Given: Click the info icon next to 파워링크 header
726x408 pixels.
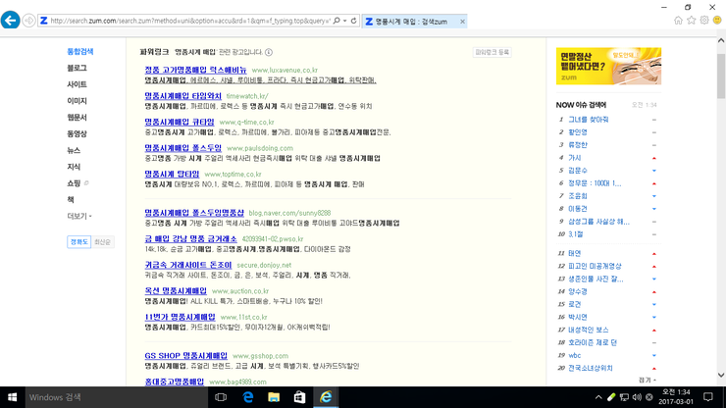Looking at the screenshot, I should 269,52.
